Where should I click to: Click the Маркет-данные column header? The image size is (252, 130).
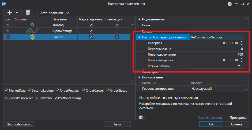point(91,19)
